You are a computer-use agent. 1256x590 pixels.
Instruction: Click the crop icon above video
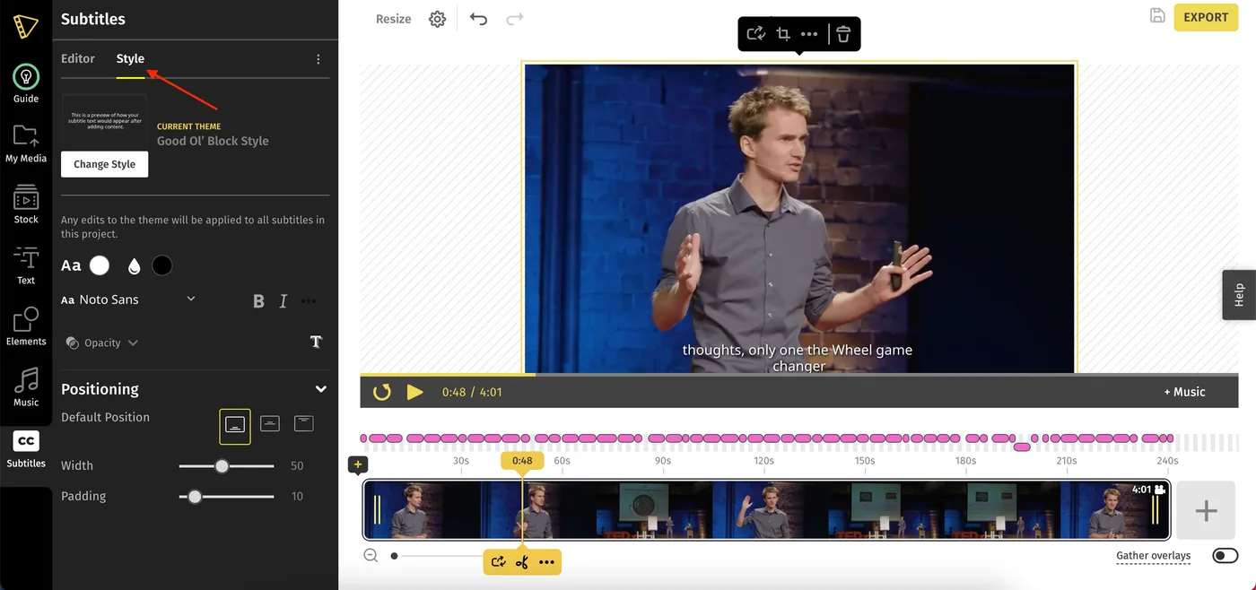[x=782, y=34]
